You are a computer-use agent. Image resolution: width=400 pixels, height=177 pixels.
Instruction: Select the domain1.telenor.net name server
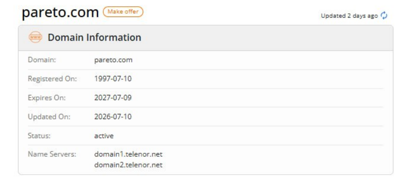(128, 154)
